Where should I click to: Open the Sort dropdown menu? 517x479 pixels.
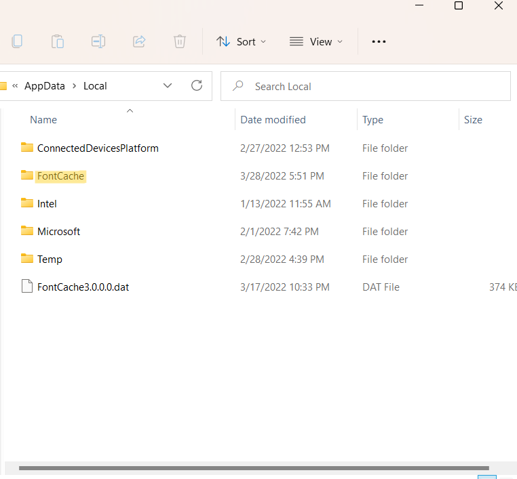241,42
